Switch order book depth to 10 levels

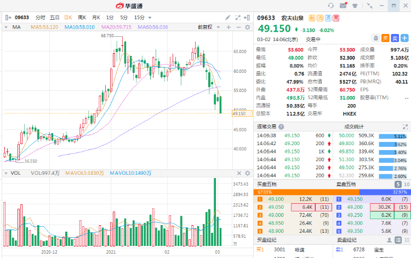(x=406, y=185)
